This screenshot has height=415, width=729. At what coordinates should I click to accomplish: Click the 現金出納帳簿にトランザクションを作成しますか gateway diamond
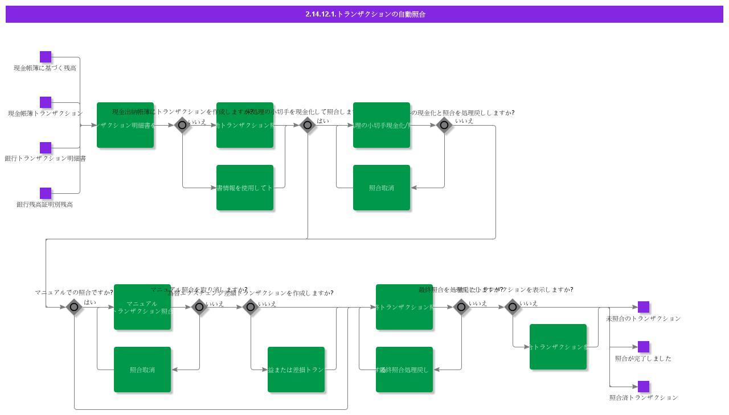pos(182,125)
